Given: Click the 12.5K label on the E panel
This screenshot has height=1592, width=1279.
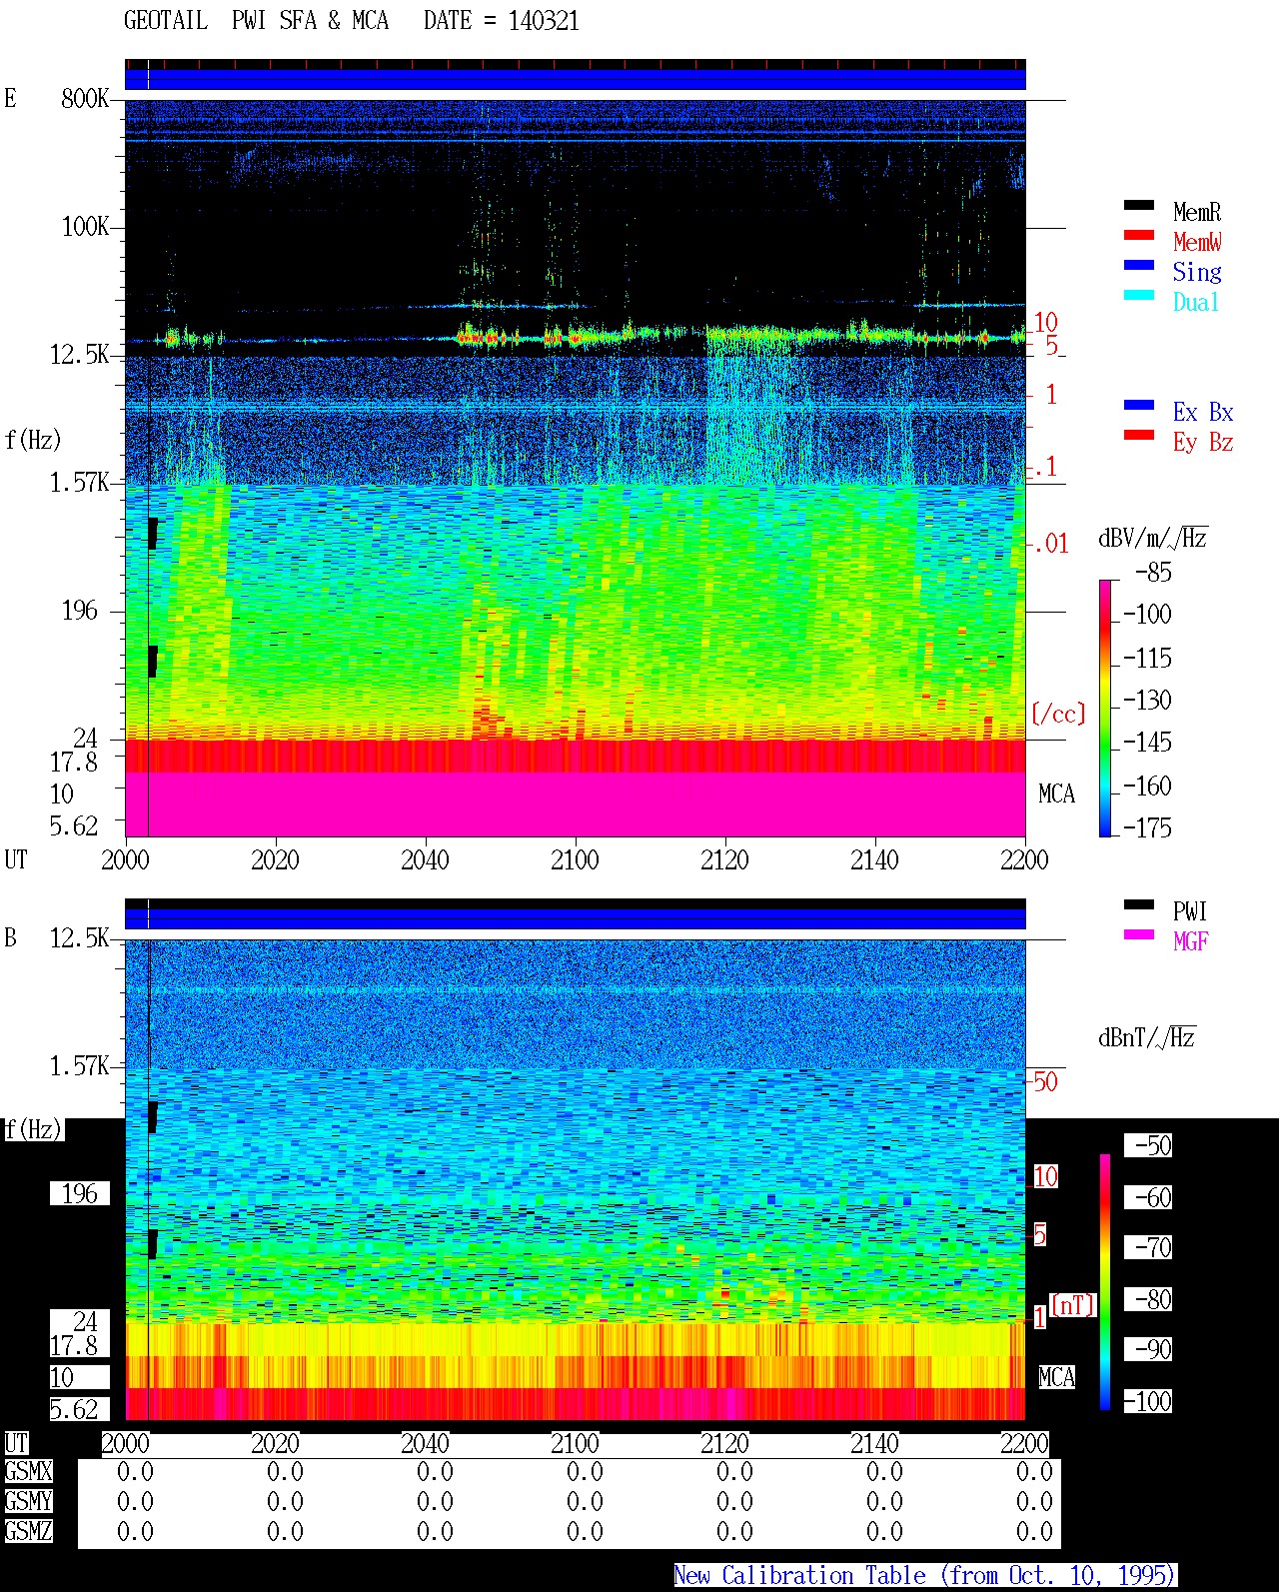Looking at the screenshot, I should click(x=80, y=354).
